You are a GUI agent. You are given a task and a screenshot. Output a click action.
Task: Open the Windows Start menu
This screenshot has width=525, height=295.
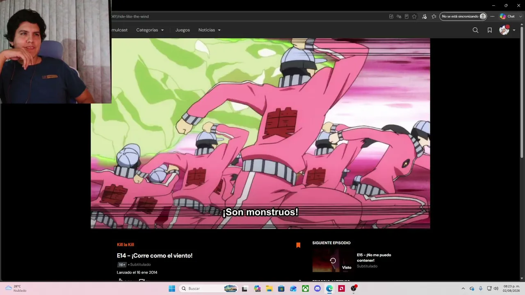pos(172,288)
